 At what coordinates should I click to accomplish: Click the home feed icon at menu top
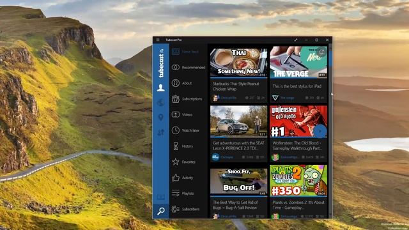pyautogui.click(x=176, y=52)
